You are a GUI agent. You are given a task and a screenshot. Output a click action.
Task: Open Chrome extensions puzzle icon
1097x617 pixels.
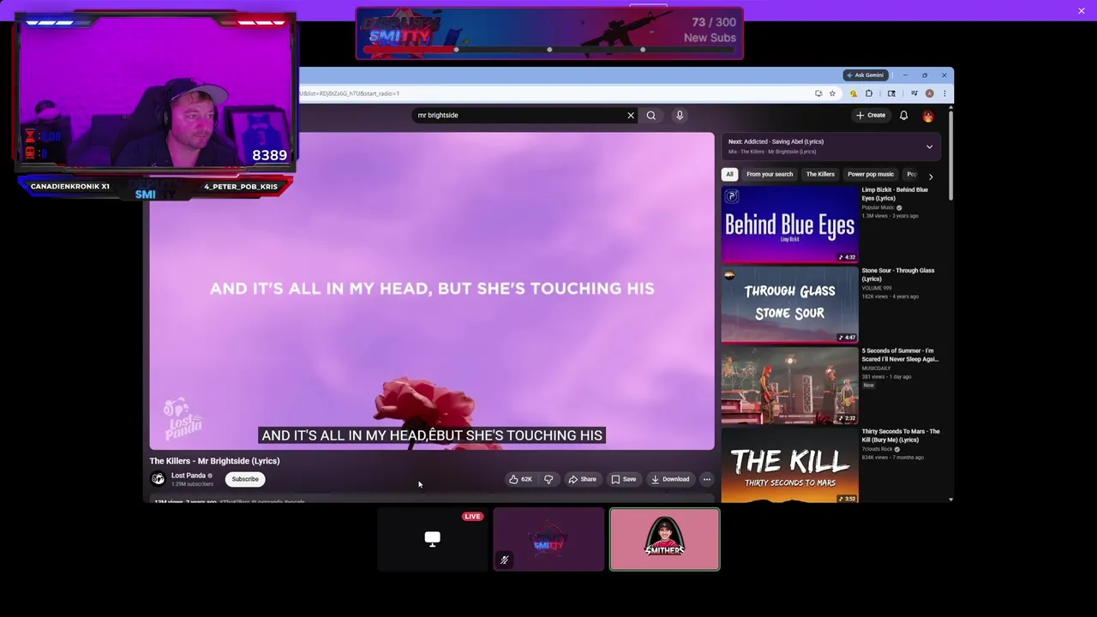coord(869,93)
